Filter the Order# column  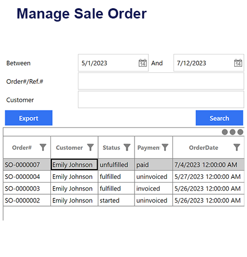(43, 148)
